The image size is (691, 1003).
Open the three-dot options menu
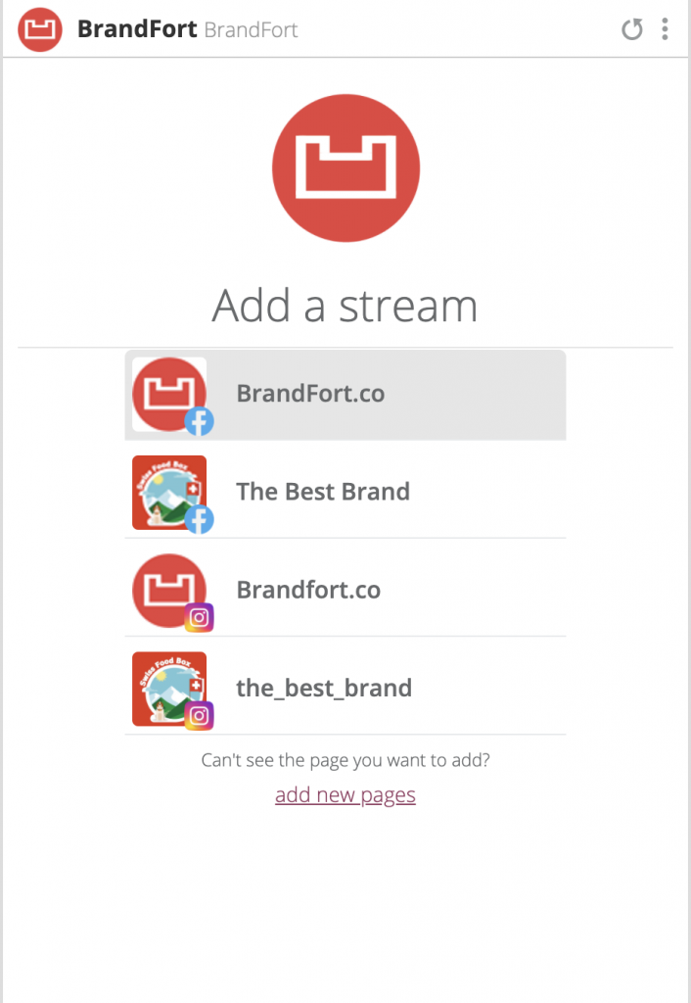pyautogui.click(x=665, y=28)
